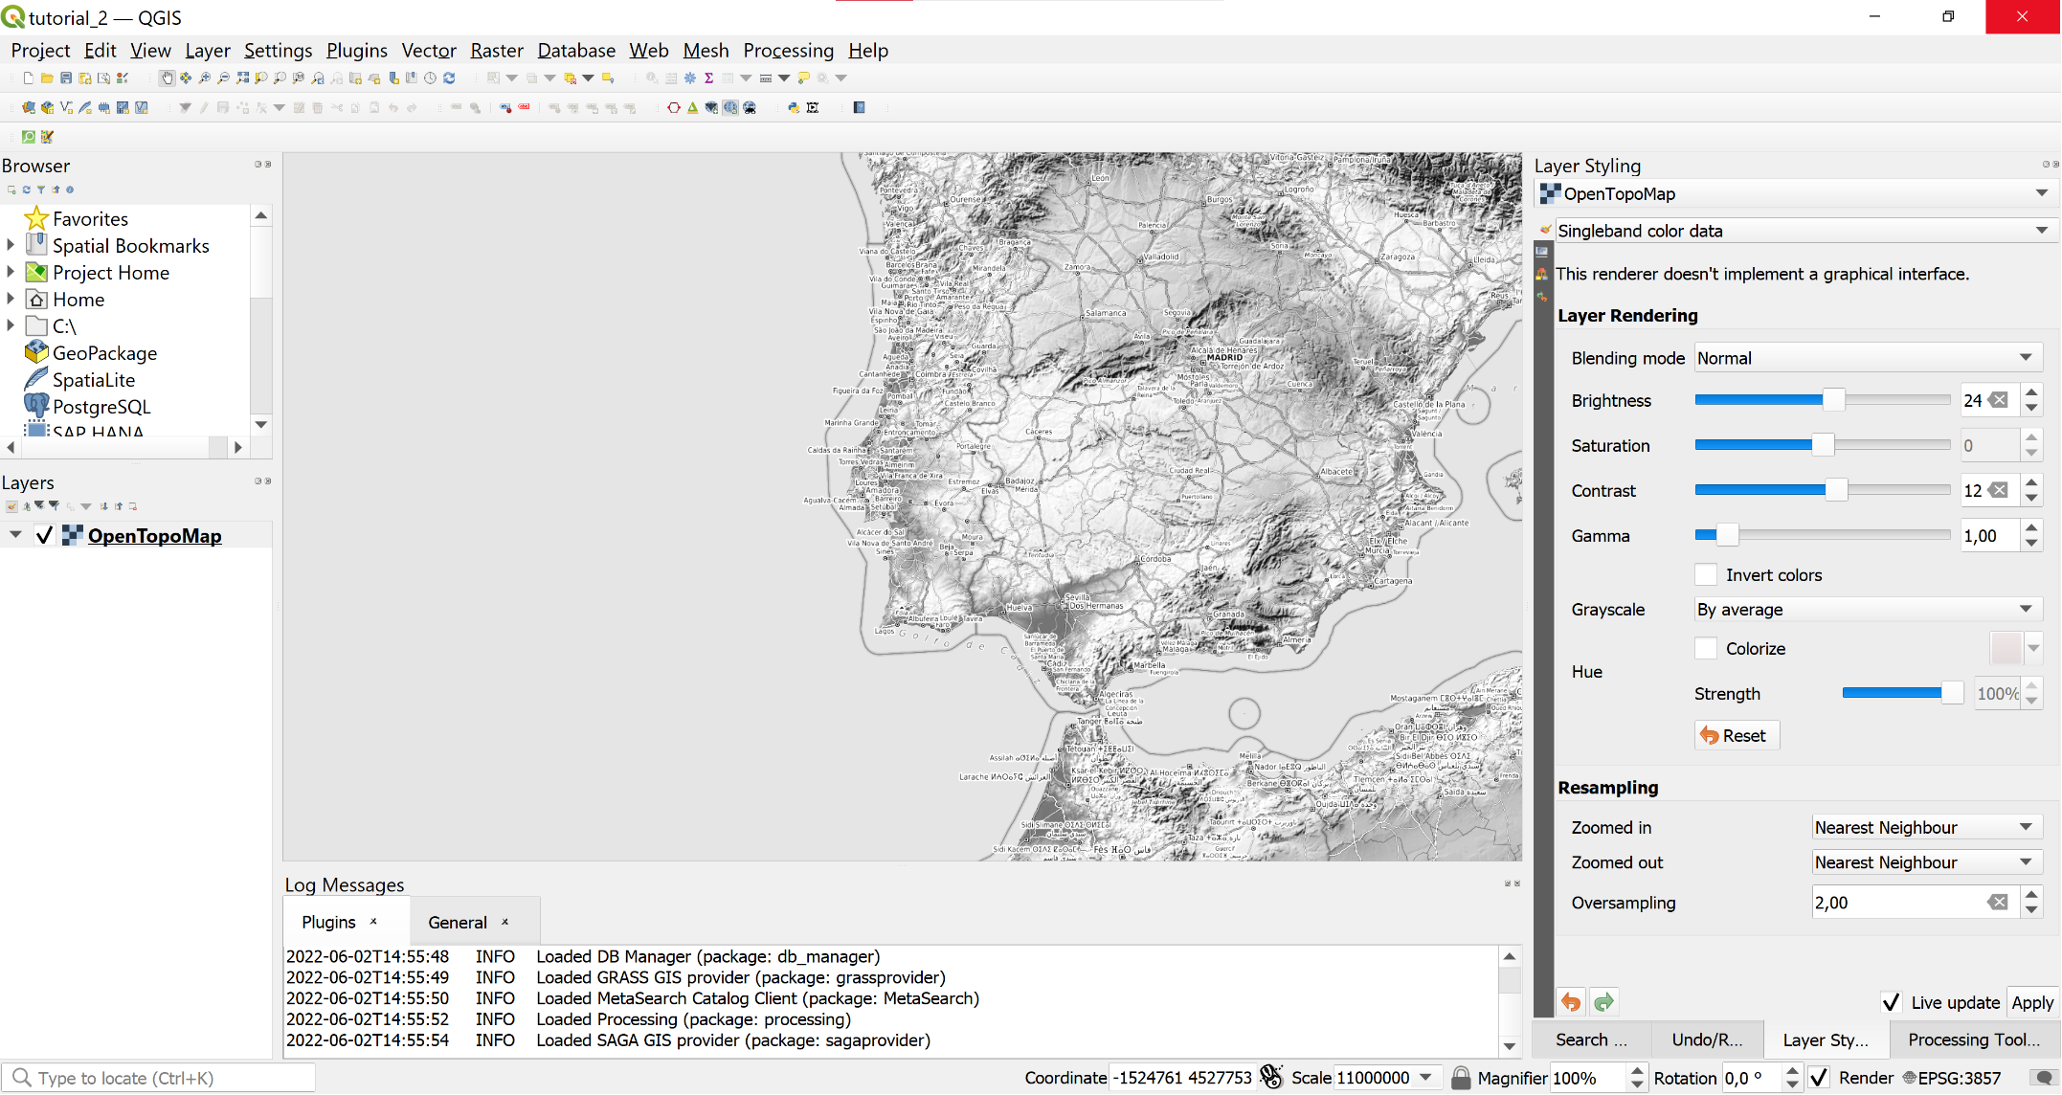2062x1095 pixels.
Task: Switch to the Undo/Redo panel tab
Action: point(1707,1039)
